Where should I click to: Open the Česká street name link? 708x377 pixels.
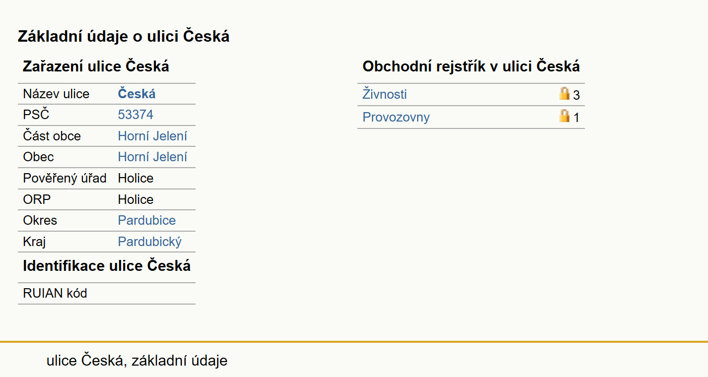coord(137,94)
